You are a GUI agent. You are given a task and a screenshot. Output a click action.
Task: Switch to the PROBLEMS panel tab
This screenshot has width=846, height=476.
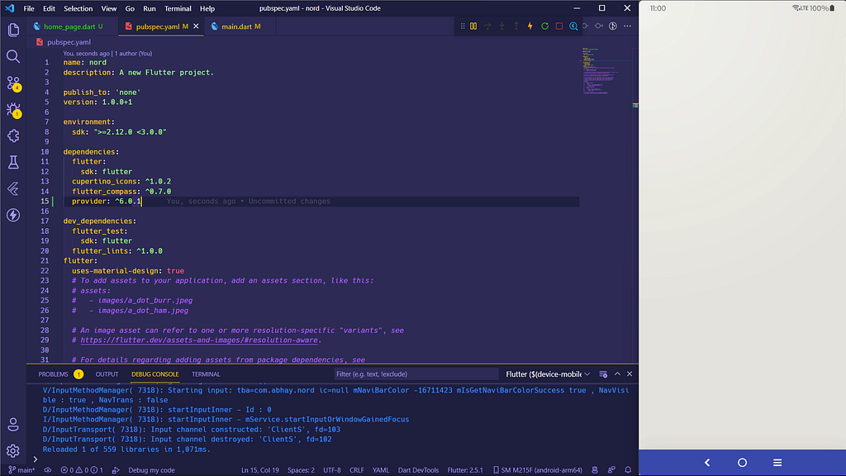54,374
